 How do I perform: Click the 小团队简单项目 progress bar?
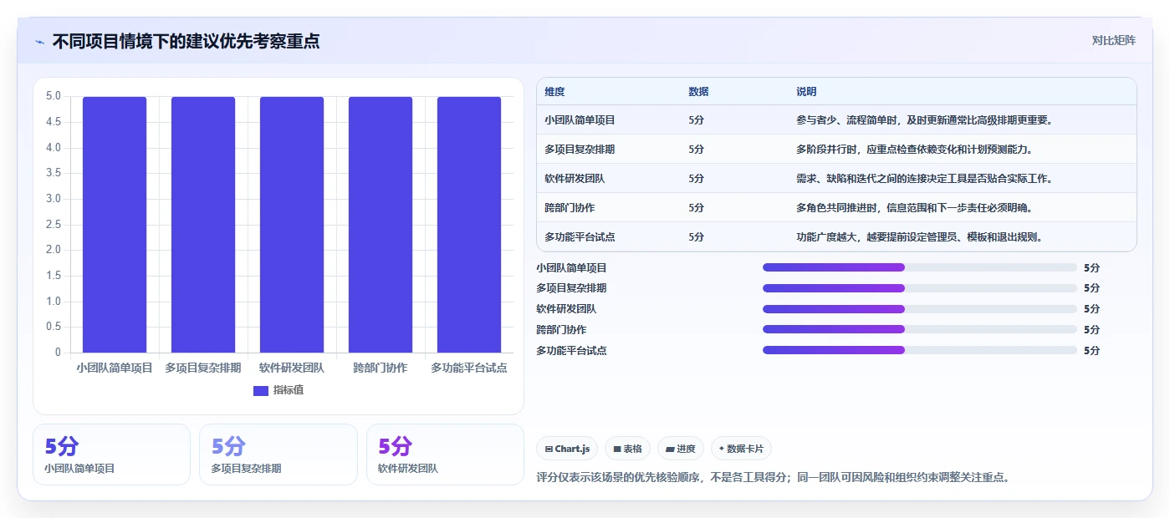[920, 267]
